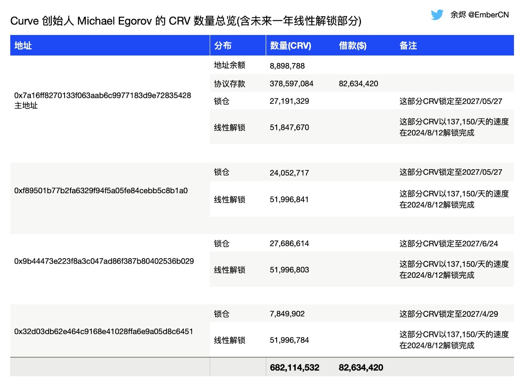Click the total 682,114,532
This screenshot has width=525, height=388.
coord(295,368)
